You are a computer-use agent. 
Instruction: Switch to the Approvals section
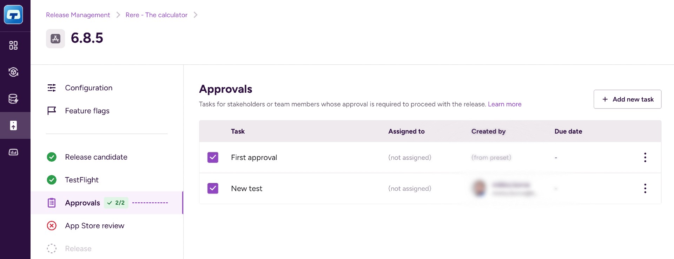pyautogui.click(x=82, y=203)
